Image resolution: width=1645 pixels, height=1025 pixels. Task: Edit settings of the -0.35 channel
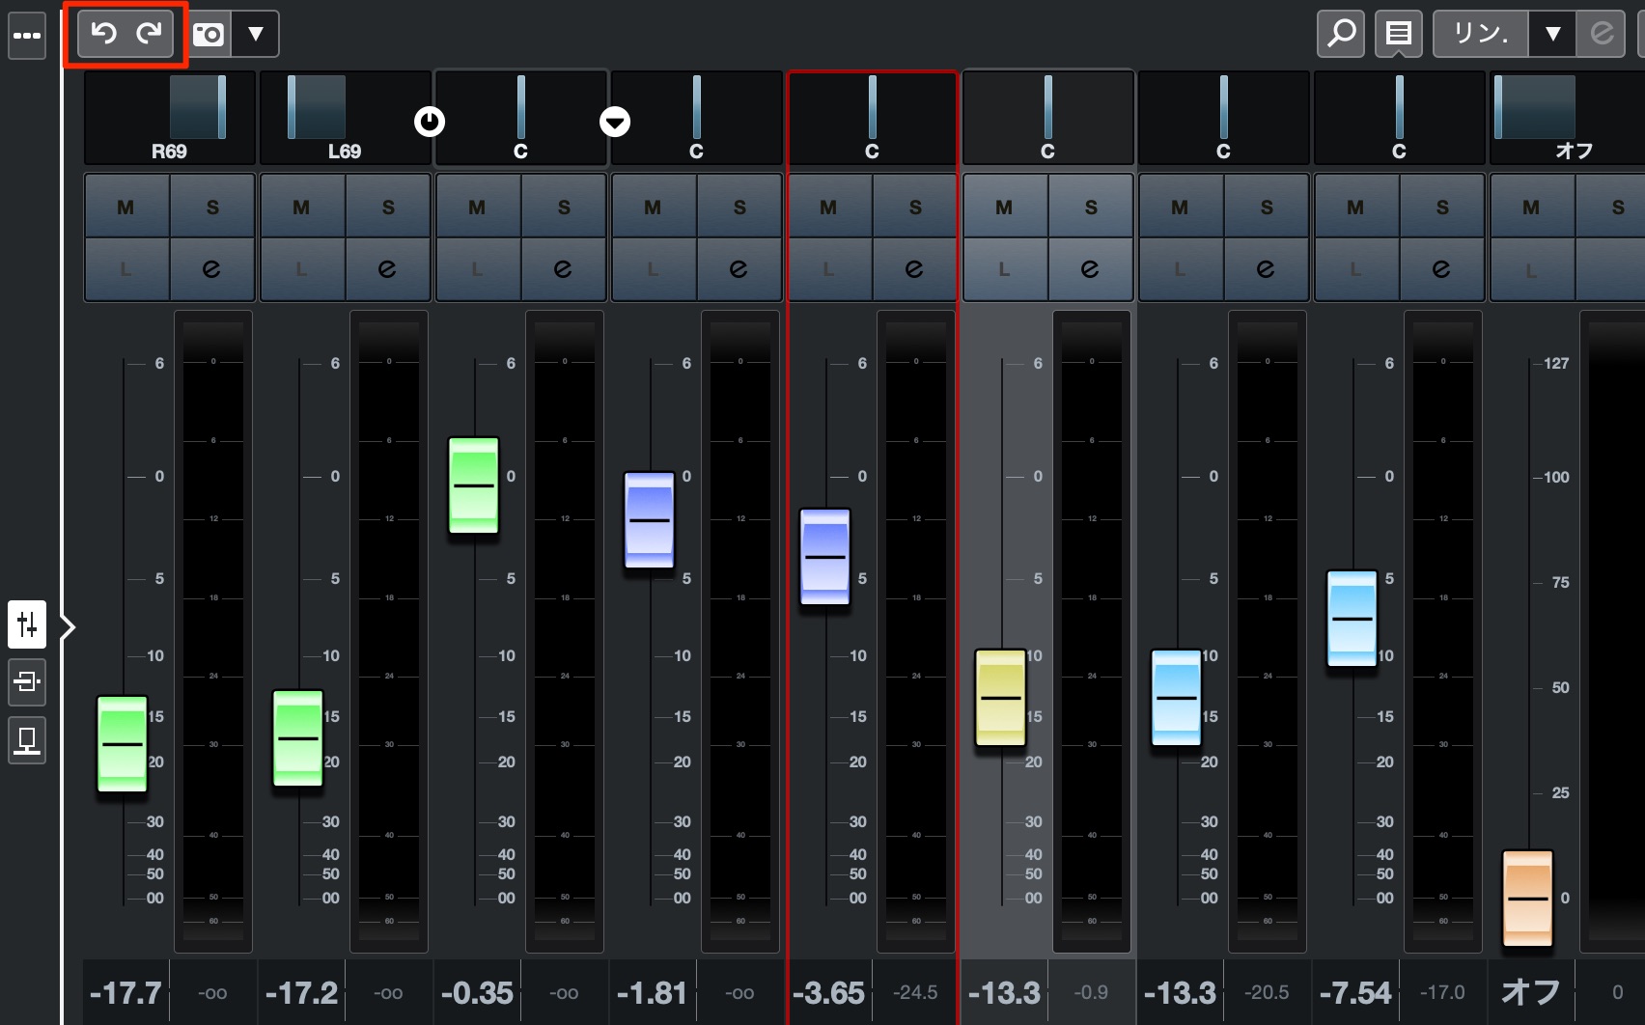click(564, 269)
